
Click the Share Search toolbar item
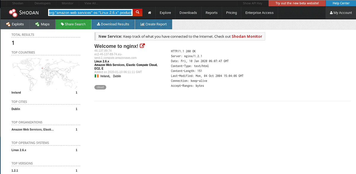[73, 24]
